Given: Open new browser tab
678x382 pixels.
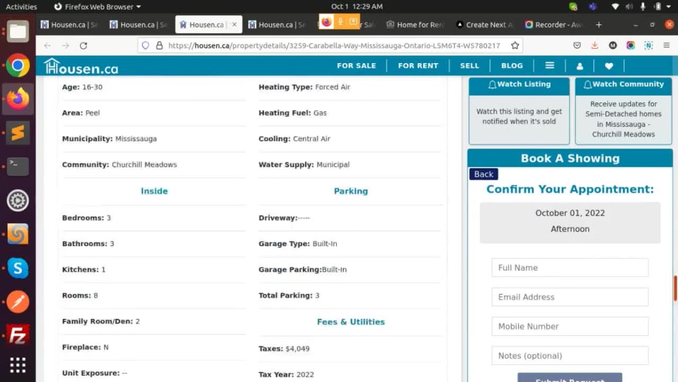Looking at the screenshot, I should (x=599, y=24).
